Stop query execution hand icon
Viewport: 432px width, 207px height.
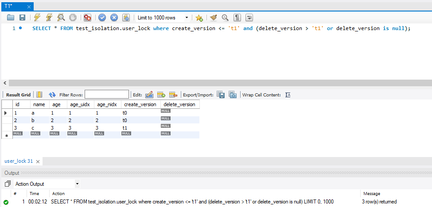click(73, 18)
